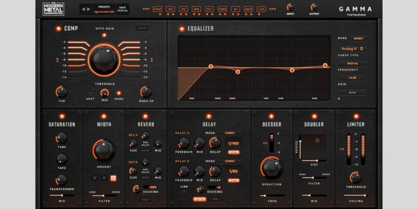Adjust the Output gain knob
The height and width of the screenshot is (209, 418).
pos(314,7)
